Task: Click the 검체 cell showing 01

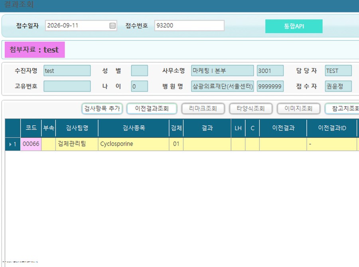Action: click(x=176, y=144)
